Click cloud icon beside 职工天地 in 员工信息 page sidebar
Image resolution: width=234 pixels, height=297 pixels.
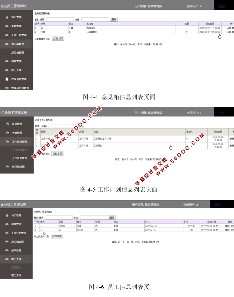pyautogui.click(x=7, y=259)
